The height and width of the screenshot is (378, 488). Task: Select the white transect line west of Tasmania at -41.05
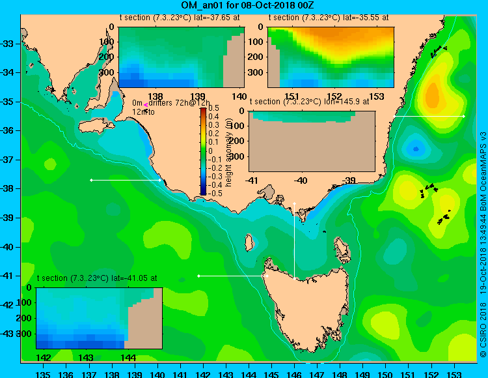point(233,276)
